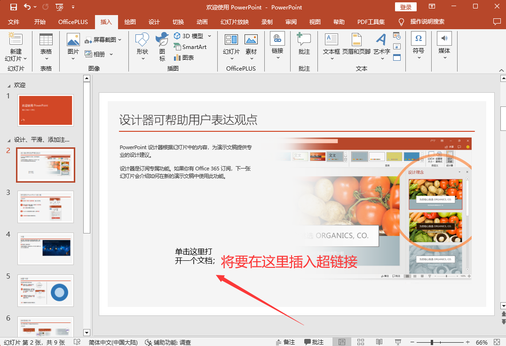The image size is (506, 346).
Task: Switch to the 动画 tab
Action: [x=202, y=22]
